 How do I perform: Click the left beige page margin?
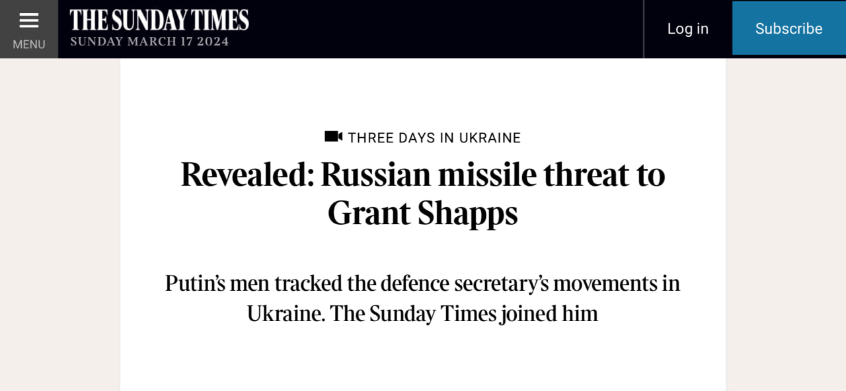pos(59,224)
